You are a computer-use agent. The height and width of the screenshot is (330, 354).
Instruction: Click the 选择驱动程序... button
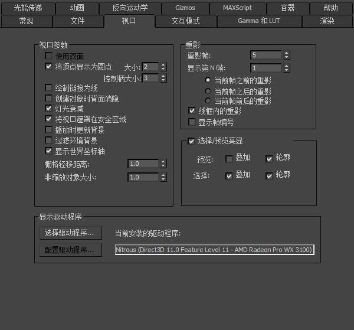pos(70,233)
